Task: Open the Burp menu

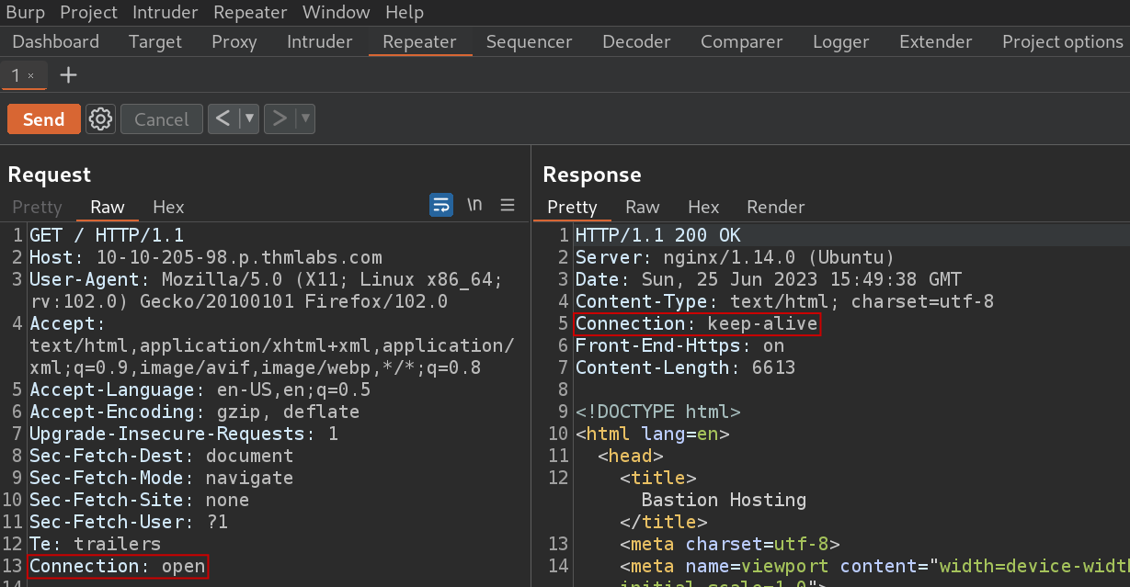Action: click(x=26, y=13)
